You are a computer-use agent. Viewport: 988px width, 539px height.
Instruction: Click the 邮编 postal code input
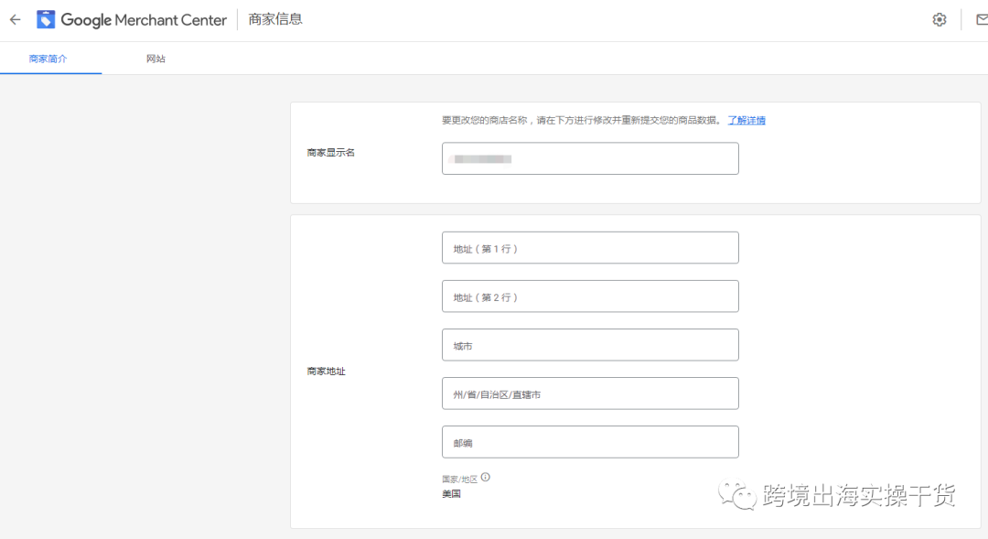point(590,441)
